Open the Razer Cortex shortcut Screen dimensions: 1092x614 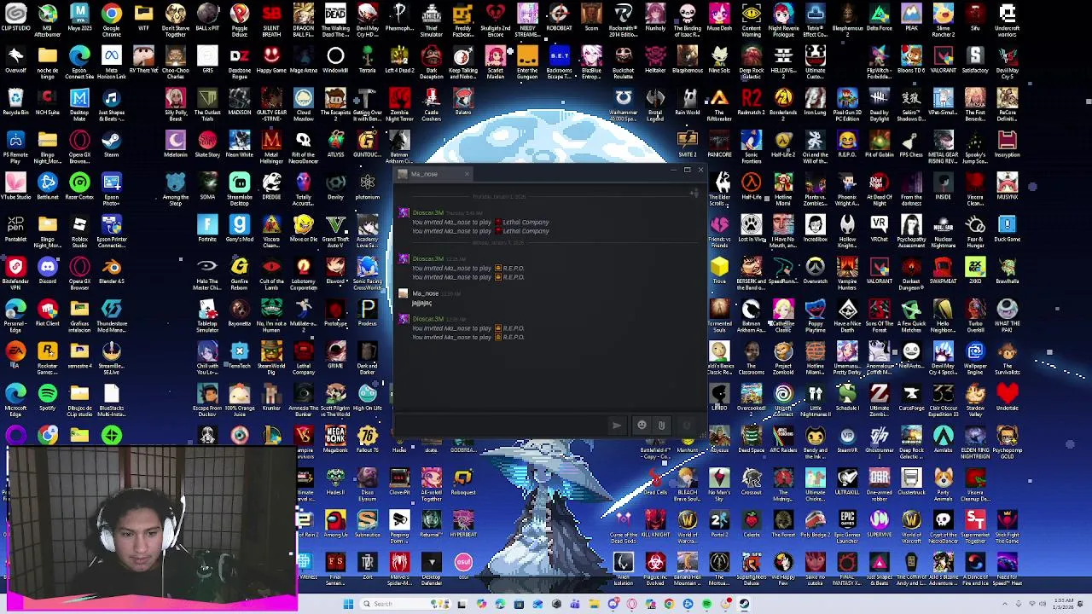coord(79,187)
